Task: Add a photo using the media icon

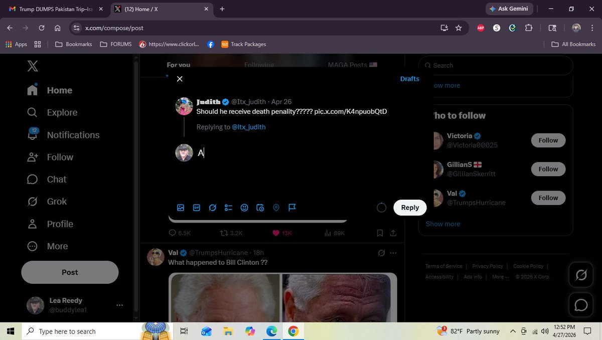Action: coord(181,208)
